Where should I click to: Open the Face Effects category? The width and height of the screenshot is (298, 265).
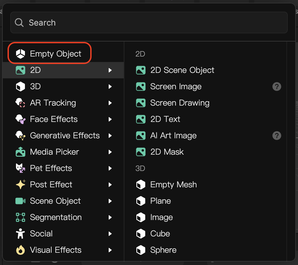pyautogui.click(x=63, y=119)
